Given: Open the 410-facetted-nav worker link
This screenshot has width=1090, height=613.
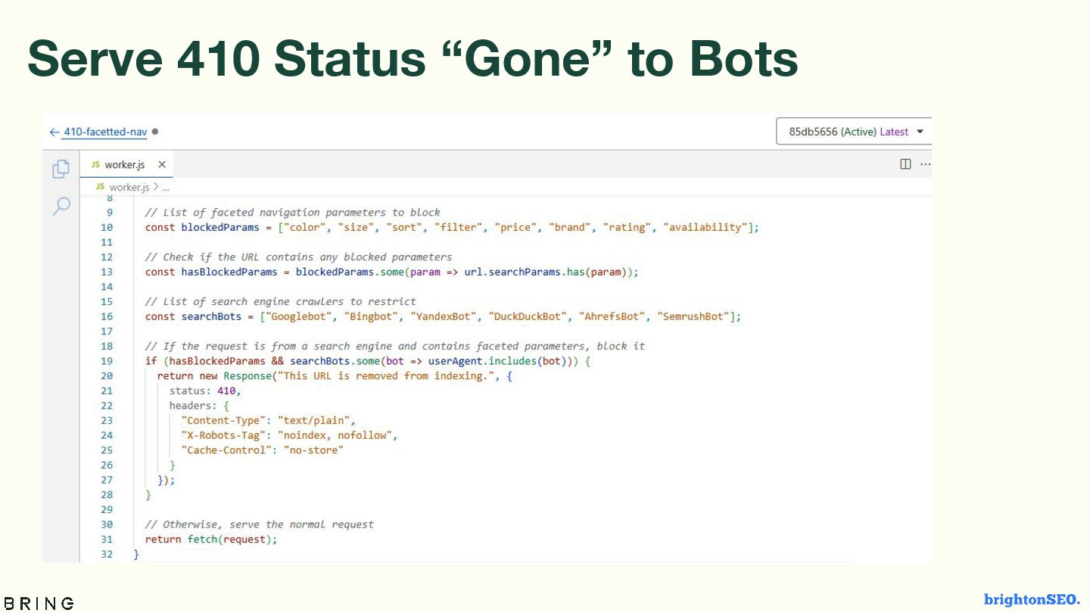Looking at the screenshot, I should (104, 132).
